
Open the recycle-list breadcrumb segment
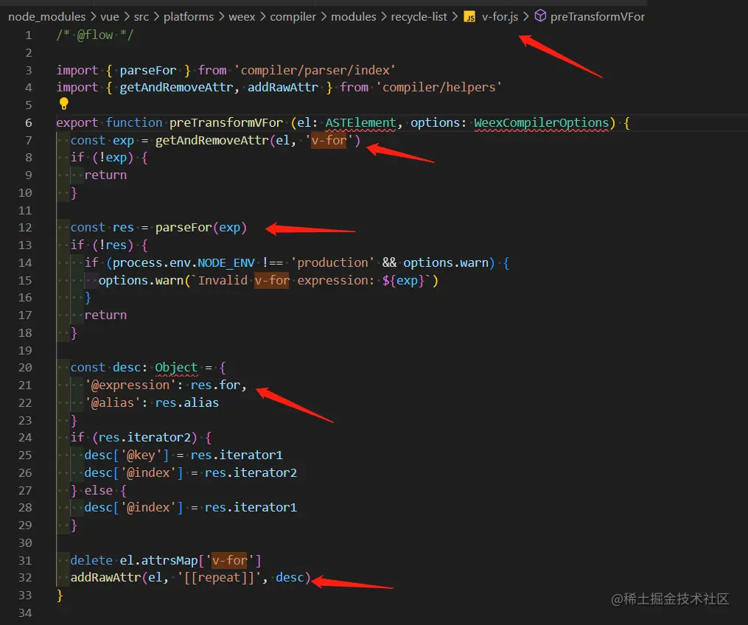419,17
